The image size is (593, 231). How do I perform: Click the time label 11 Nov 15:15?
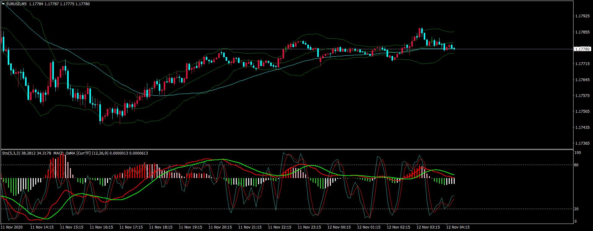[71, 227]
